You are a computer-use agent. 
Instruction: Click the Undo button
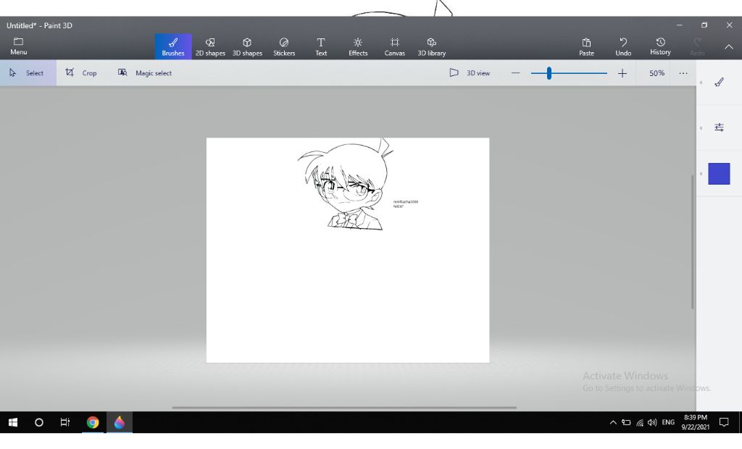[x=623, y=46]
